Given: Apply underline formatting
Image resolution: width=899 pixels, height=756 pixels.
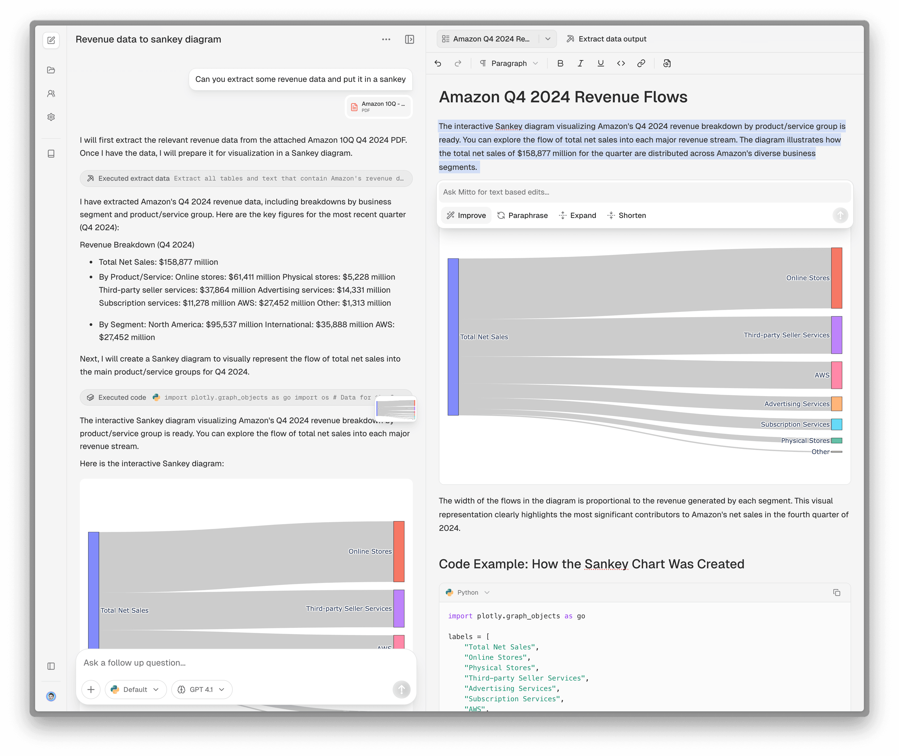Looking at the screenshot, I should coord(601,64).
